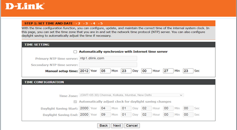The width and height of the screenshot is (237, 130).
Task: Focus the manual setup Year field
Action: click(x=84, y=71)
